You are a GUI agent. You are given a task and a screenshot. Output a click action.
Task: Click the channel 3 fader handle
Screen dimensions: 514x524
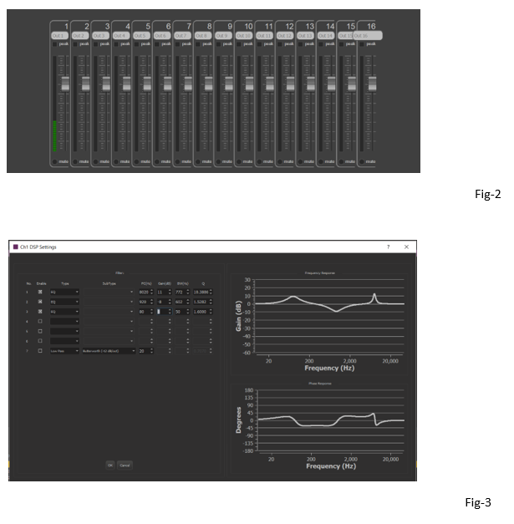click(x=105, y=84)
